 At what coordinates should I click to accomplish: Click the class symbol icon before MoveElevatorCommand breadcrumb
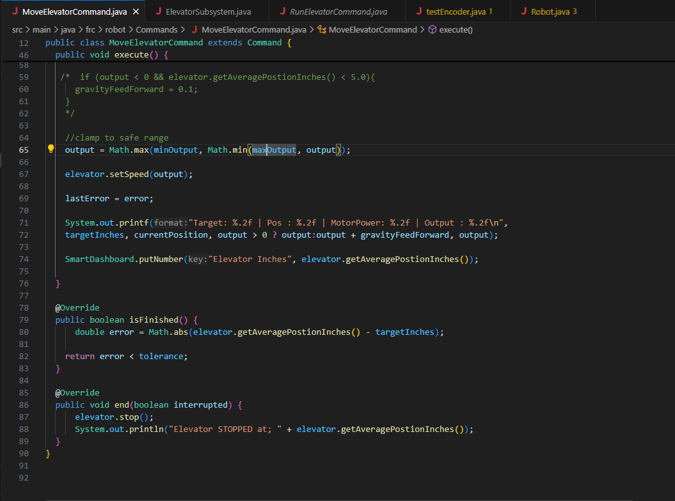tap(322, 29)
